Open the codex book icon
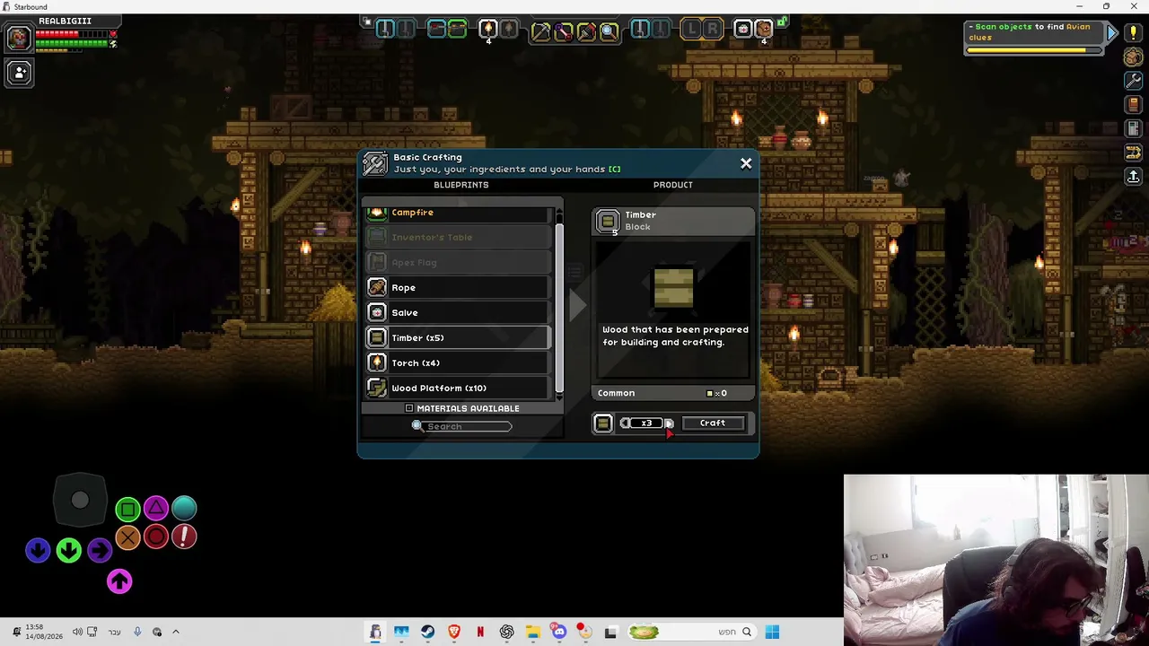 pos(1133,105)
